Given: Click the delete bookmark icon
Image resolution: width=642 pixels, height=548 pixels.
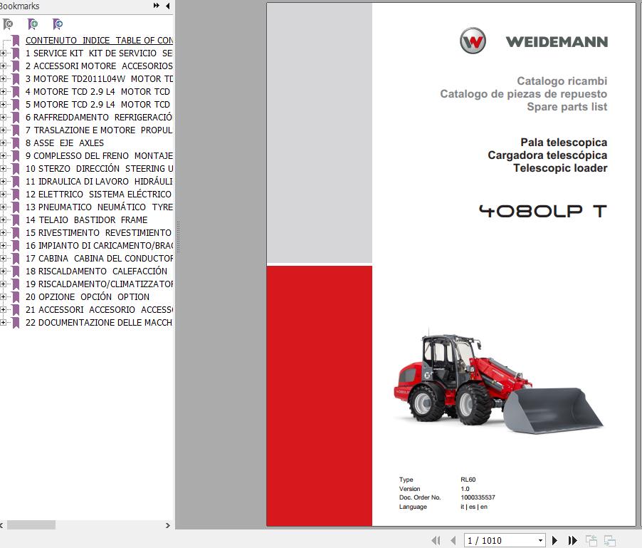Looking at the screenshot, I should point(8,25).
